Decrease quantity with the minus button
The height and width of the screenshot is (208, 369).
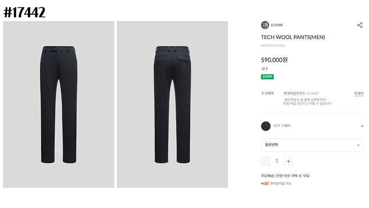tap(266, 161)
